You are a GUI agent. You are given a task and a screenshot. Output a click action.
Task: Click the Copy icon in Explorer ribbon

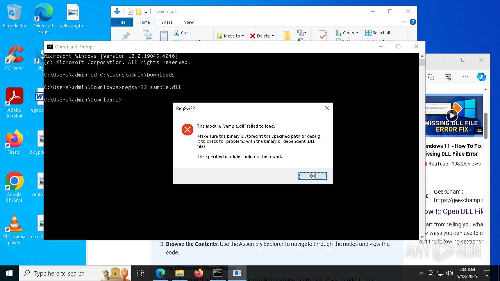click(147, 35)
